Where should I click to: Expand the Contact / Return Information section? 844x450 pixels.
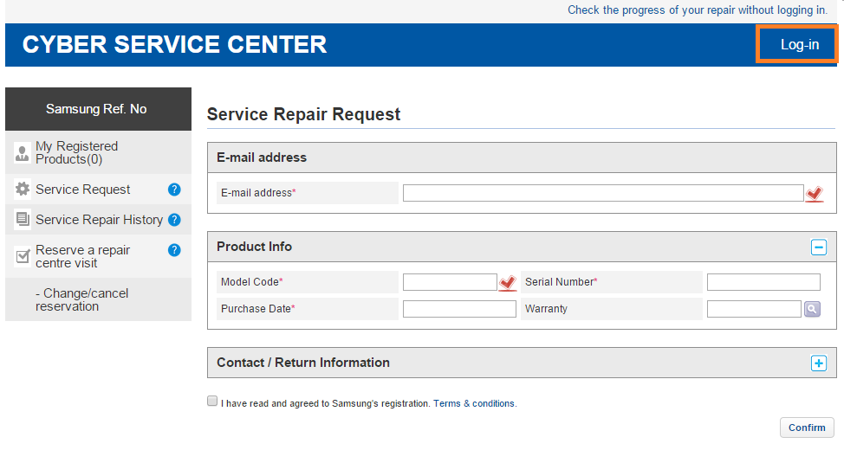point(819,363)
